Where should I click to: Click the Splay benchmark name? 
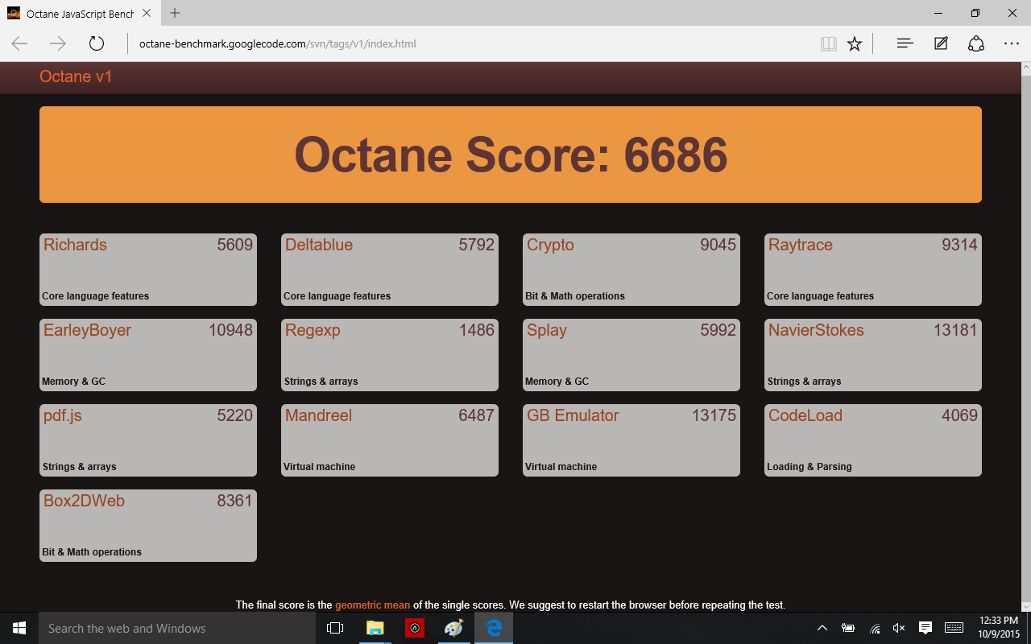pos(547,331)
